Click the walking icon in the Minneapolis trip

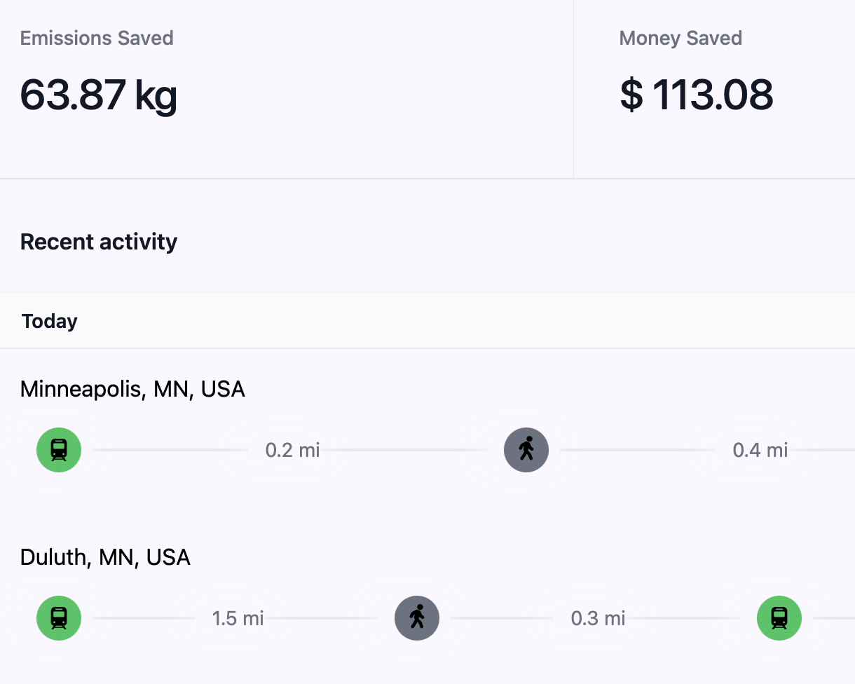(x=526, y=450)
